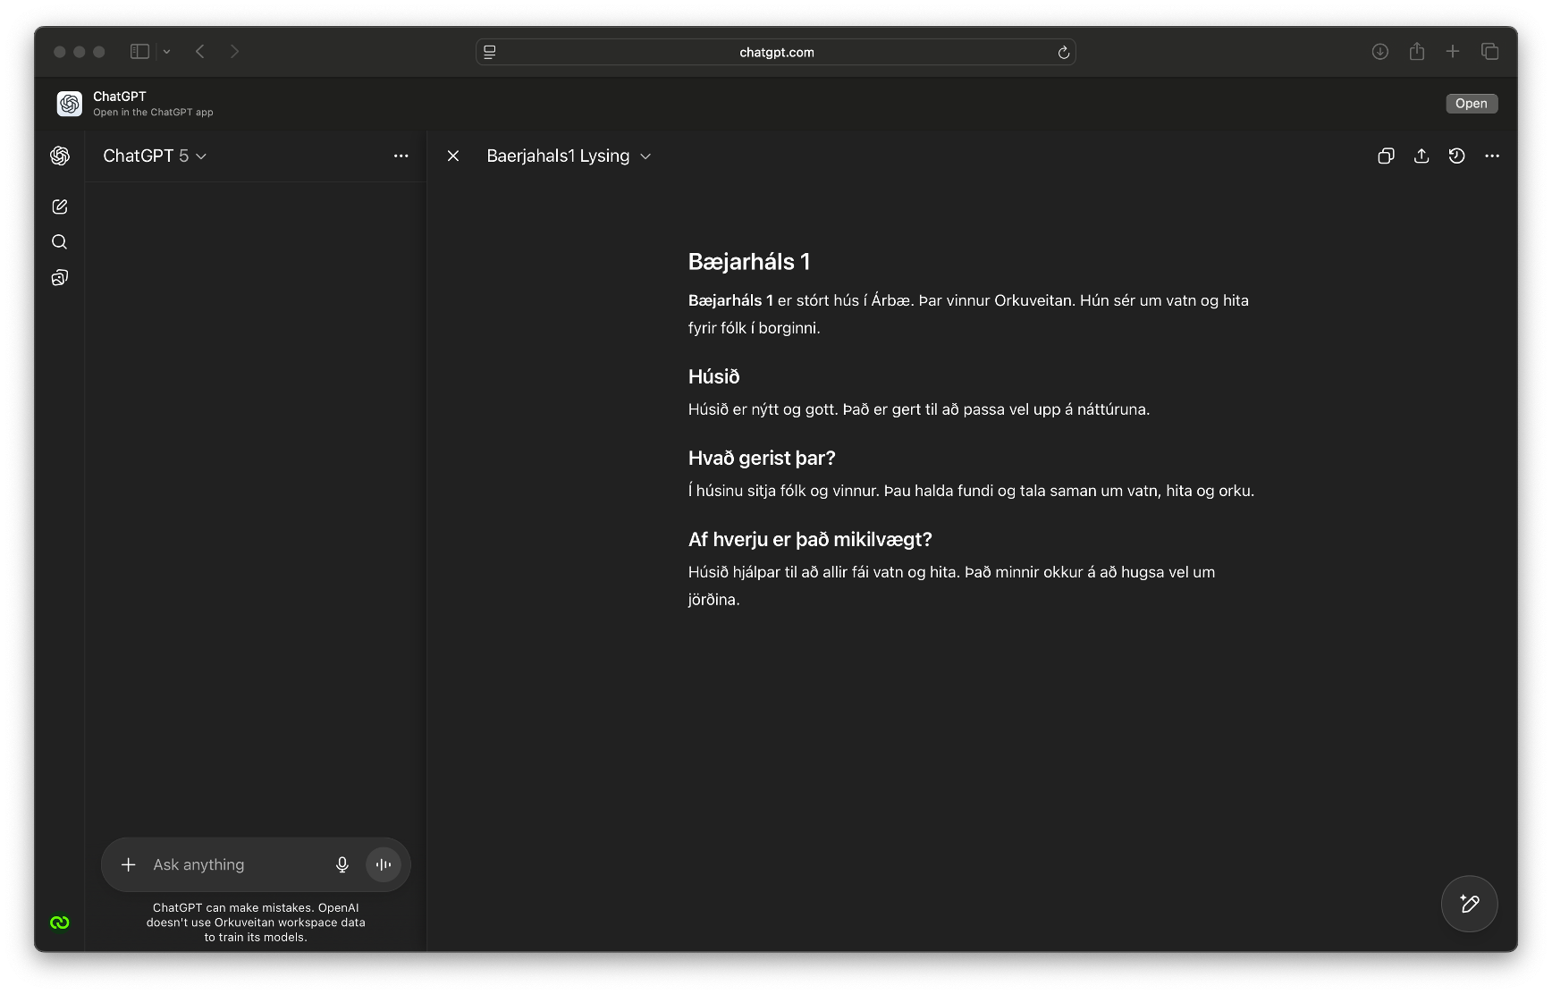Viewport: 1552px width, 994px height.
Task: Click the copy canvas icon
Action: point(1386,156)
